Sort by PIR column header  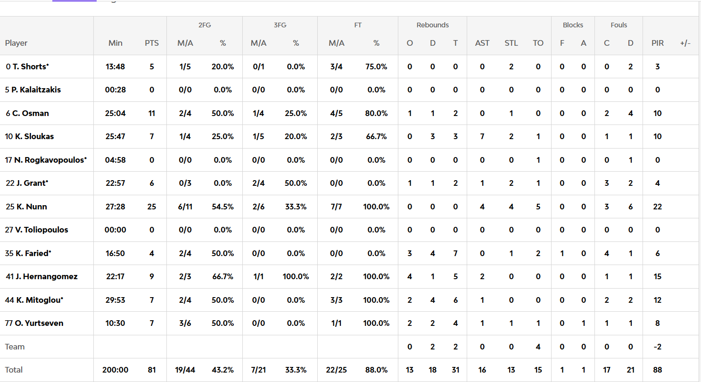658,43
